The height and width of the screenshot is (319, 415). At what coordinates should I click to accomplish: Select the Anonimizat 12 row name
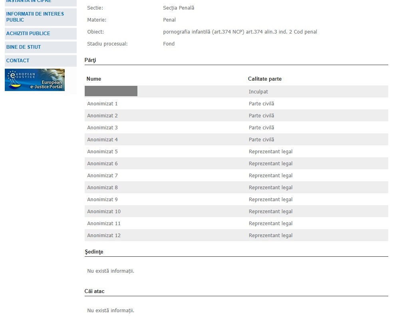104,236
